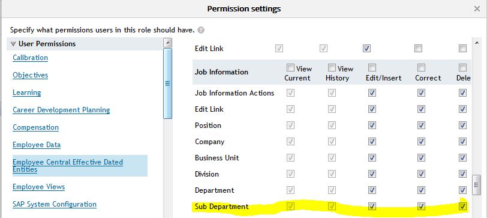Click right panel scroll up arrow
Image resolution: width=487 pixels, height=218 pixels.
pos(477,43)
